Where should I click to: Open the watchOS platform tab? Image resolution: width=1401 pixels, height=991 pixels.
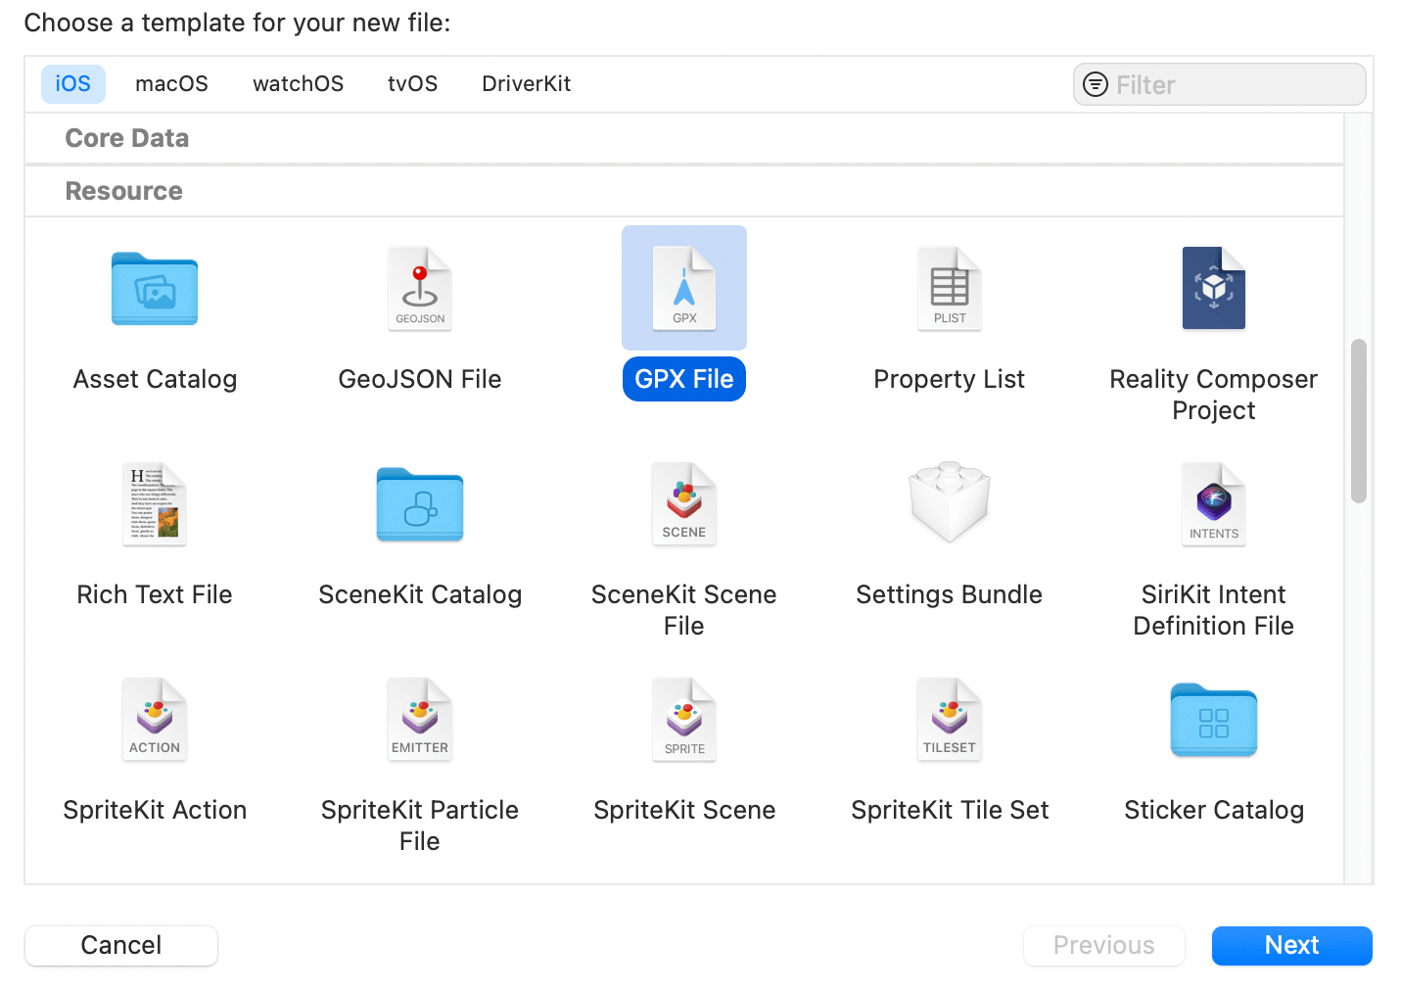[x=298, y=84]
